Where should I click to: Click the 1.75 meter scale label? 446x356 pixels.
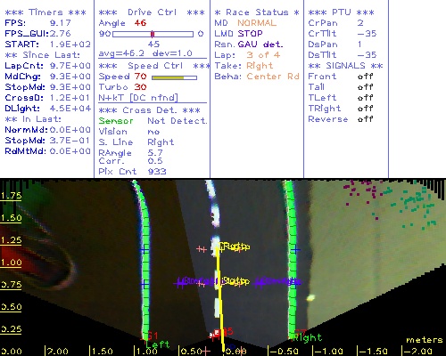tap(11, 196)
